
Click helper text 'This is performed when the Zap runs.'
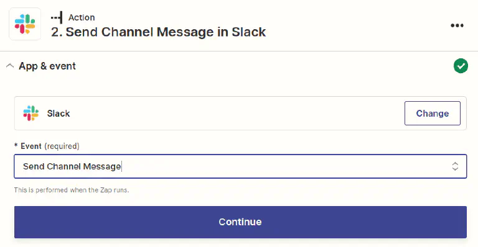[72, 190]
